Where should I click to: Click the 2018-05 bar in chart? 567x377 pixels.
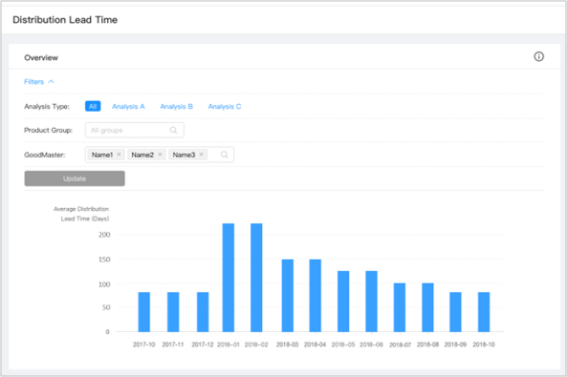point(343,302)
